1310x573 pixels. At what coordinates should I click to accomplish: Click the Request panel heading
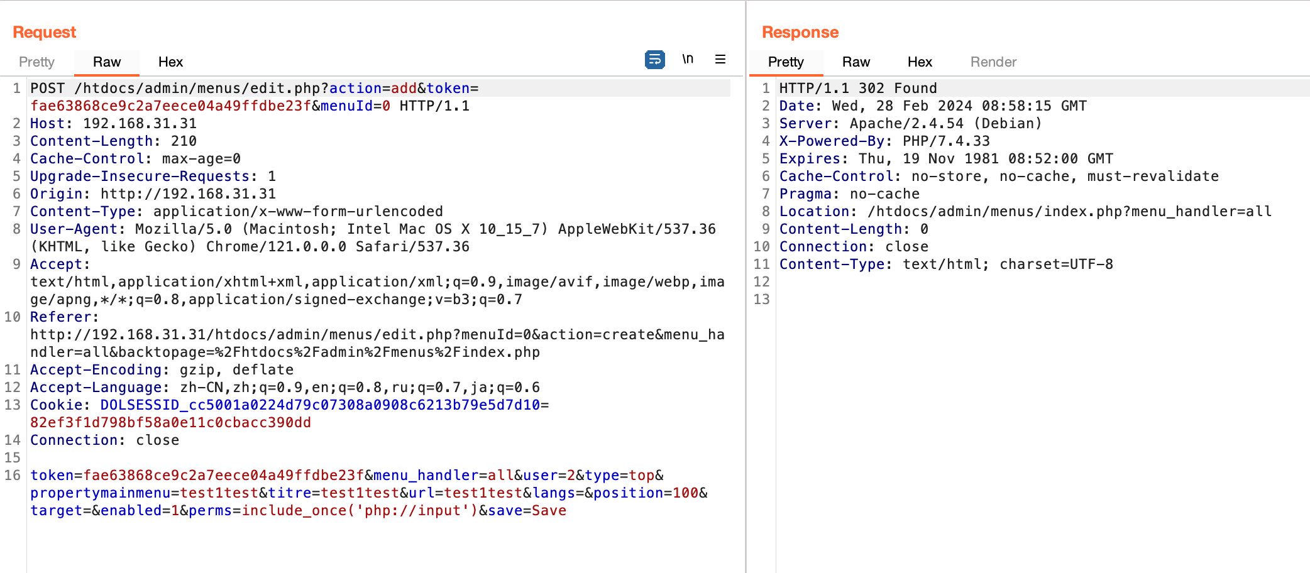pyautogui.click(x=44, y=32)
